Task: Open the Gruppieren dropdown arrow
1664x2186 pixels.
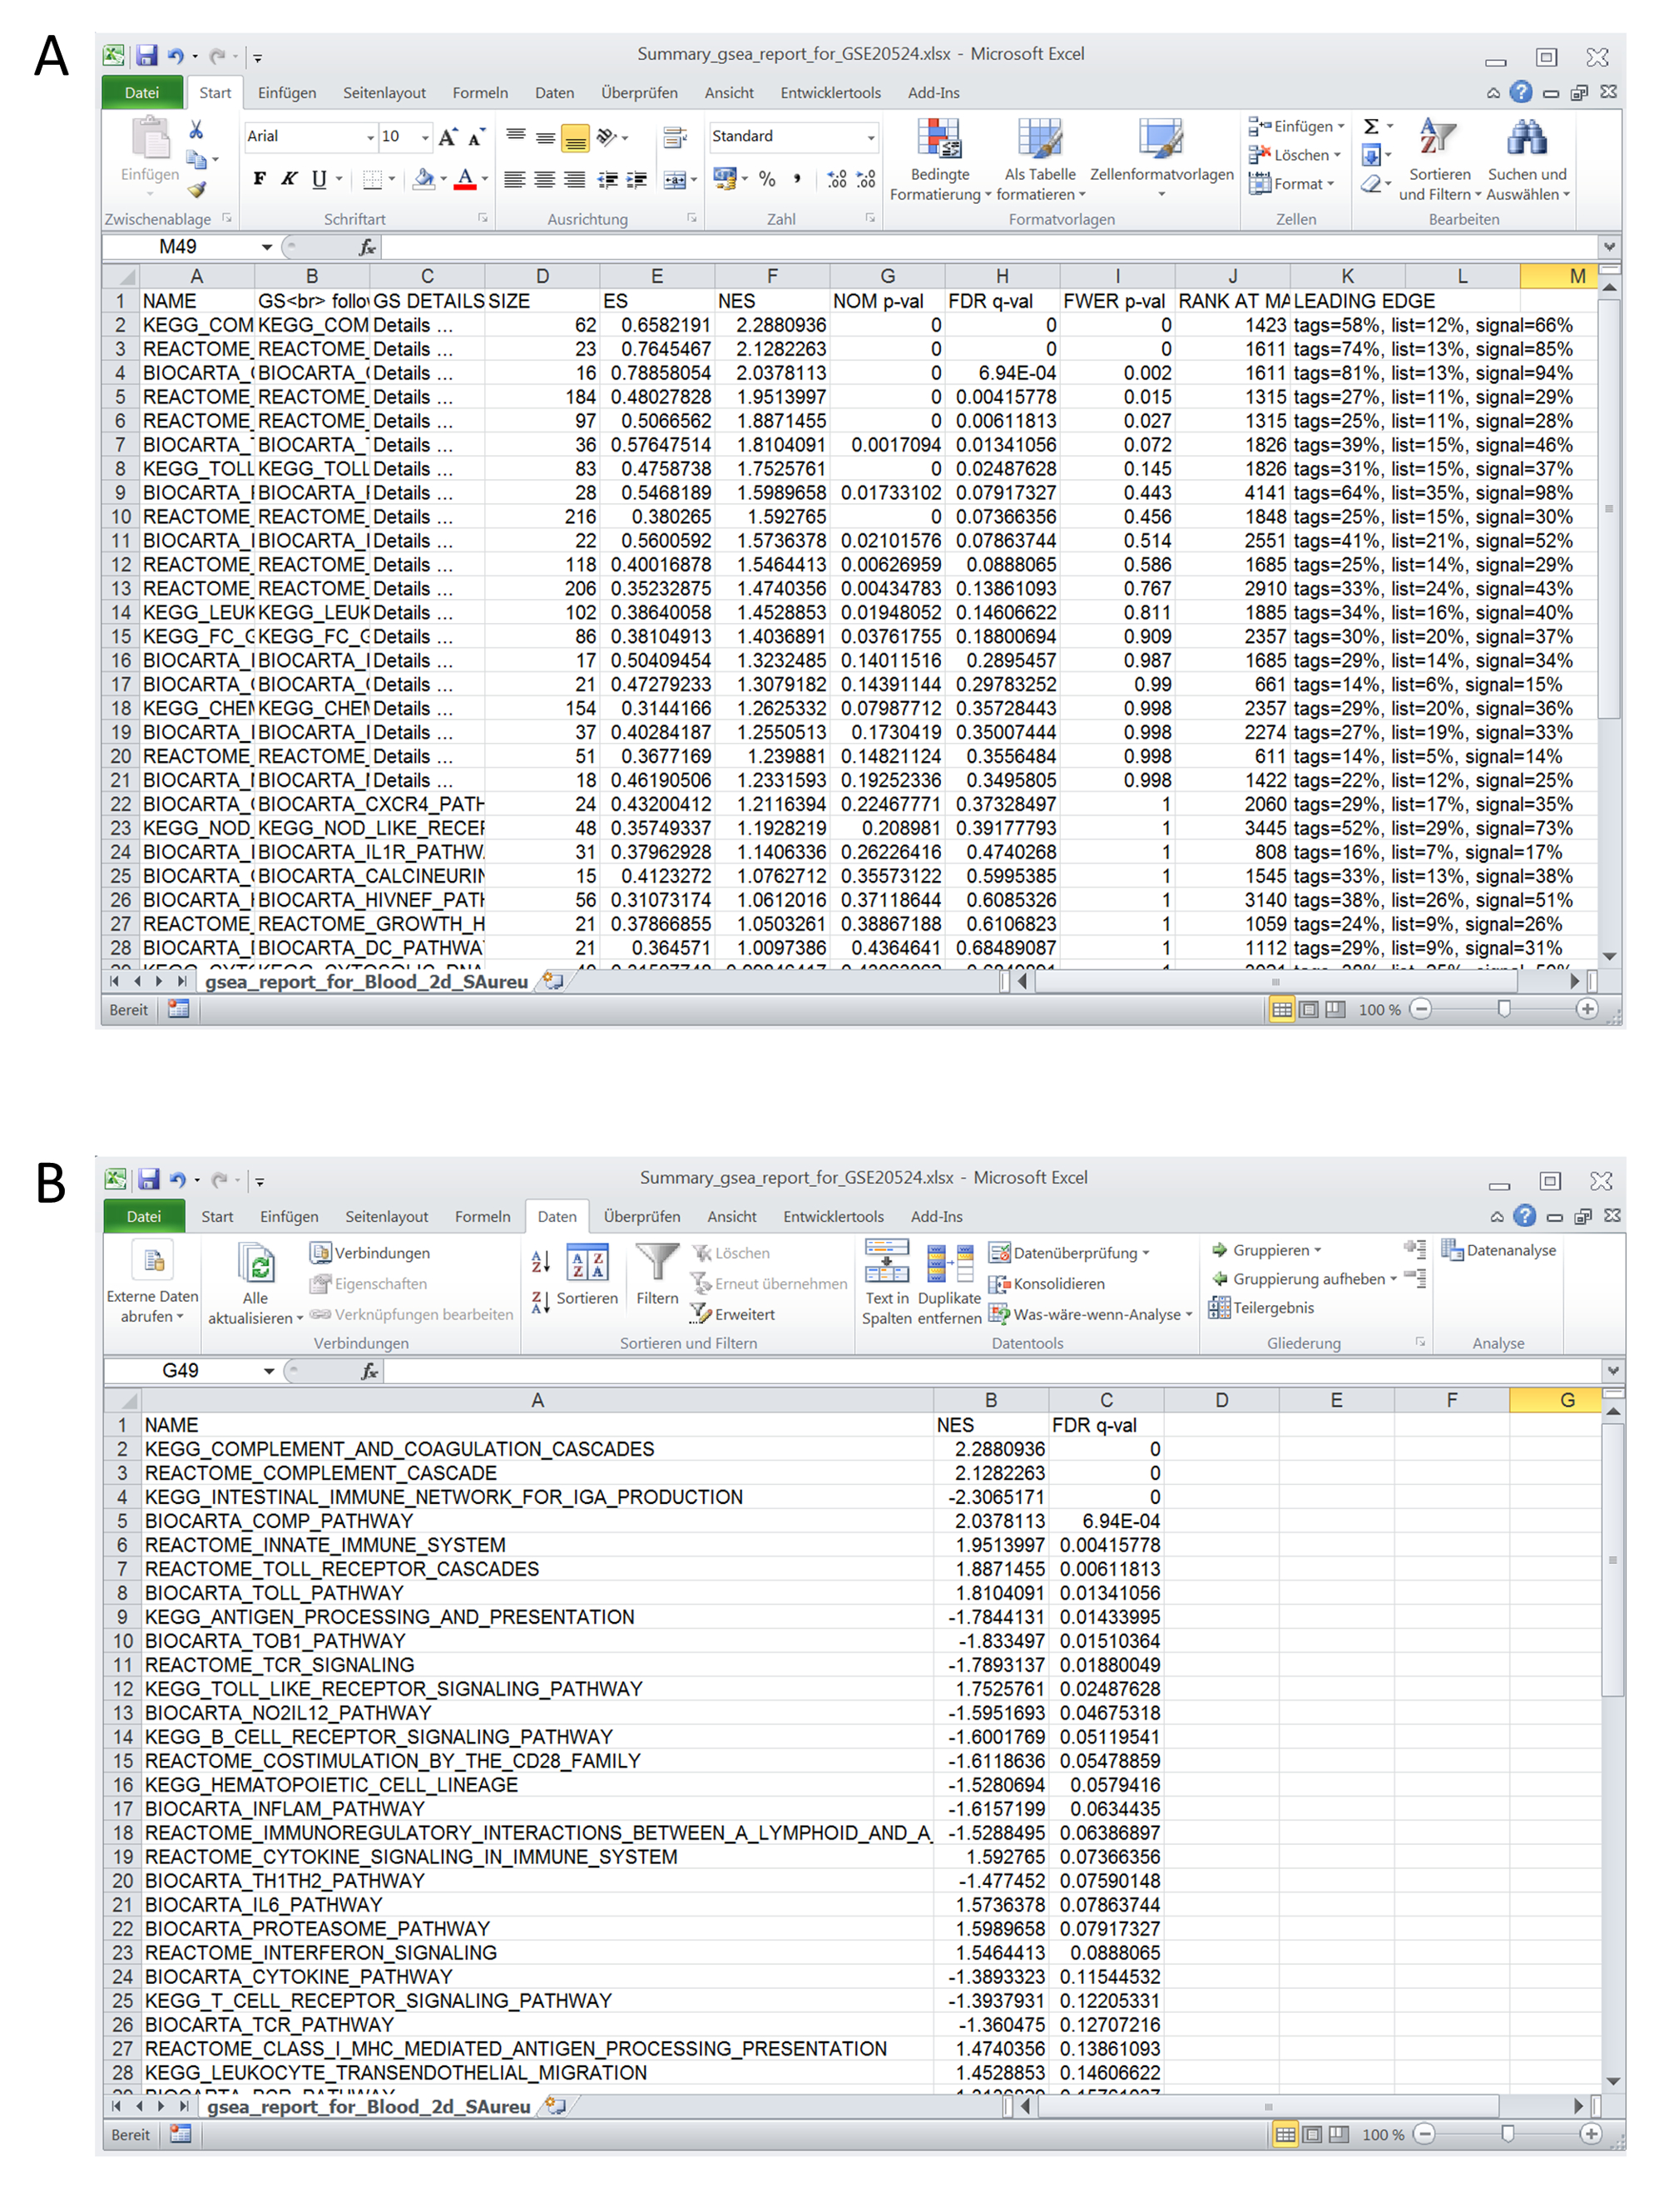Action: click(x=1319, y=1251)
